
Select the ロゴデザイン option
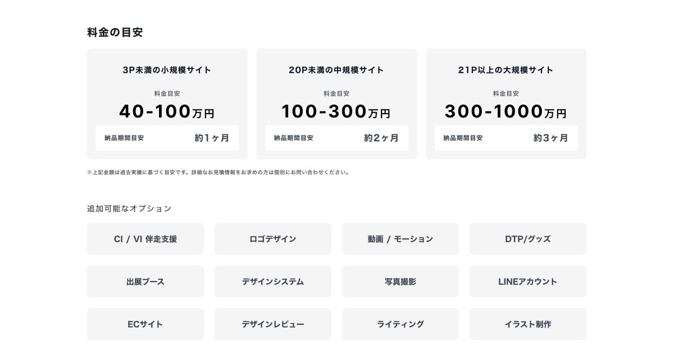click(x=273, y=239)
